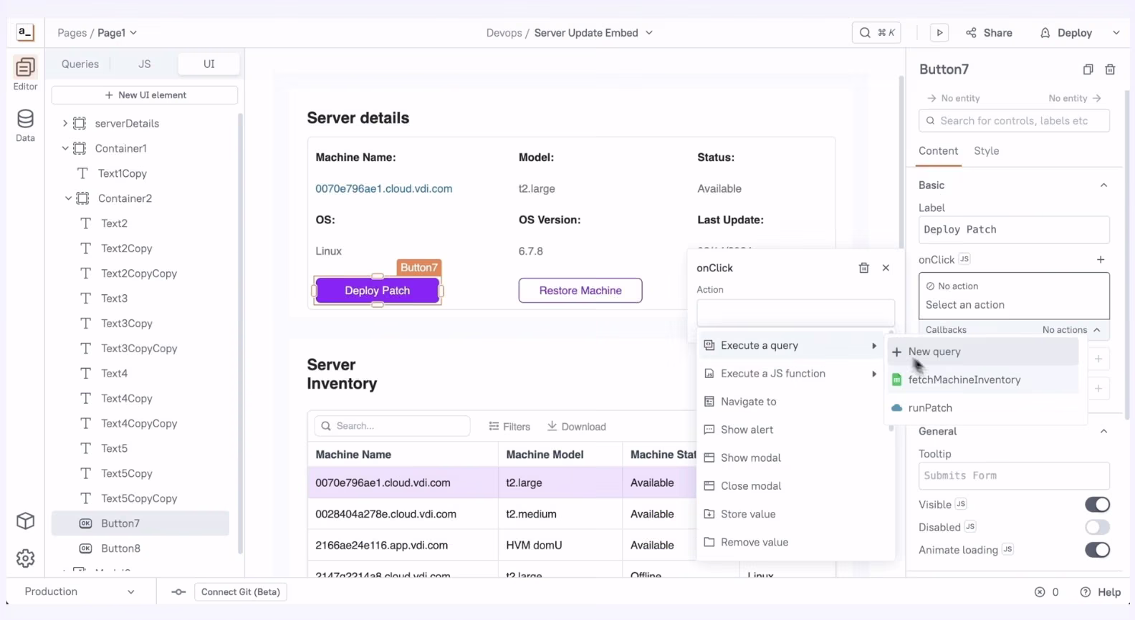Expand the serverDetails tree node
1135x620 pixels.
tap(64, 123)
